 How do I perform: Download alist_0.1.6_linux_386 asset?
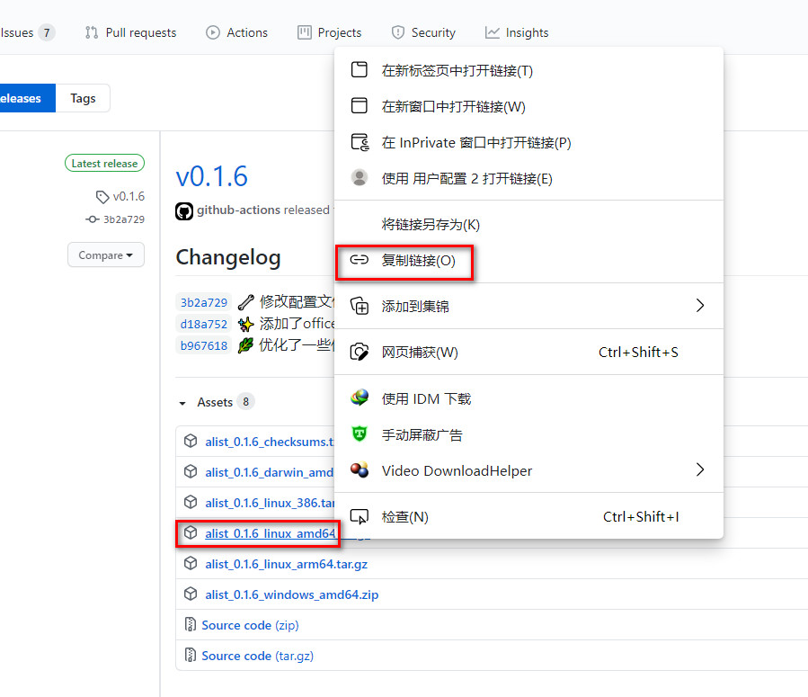point(270,502)
